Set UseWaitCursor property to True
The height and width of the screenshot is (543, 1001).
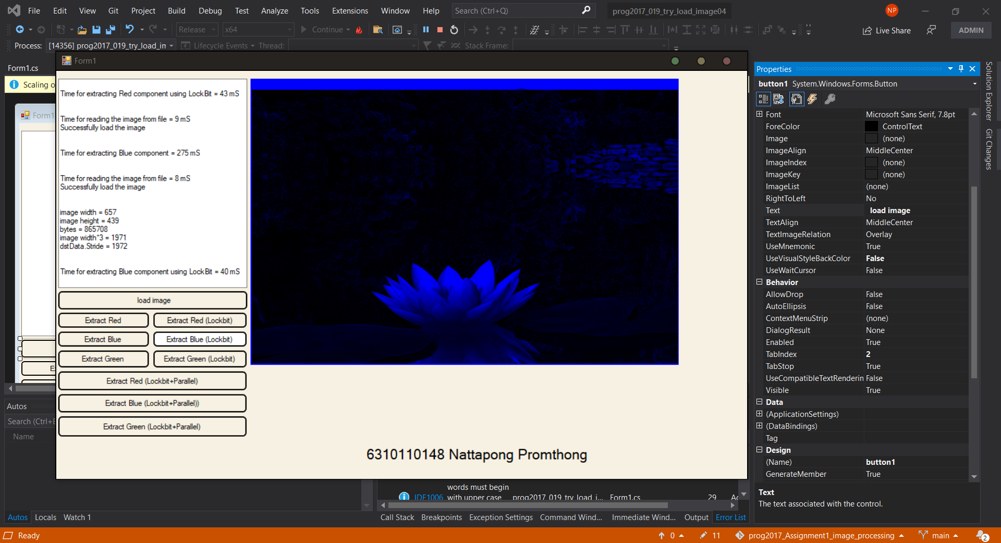coord(886,270)
